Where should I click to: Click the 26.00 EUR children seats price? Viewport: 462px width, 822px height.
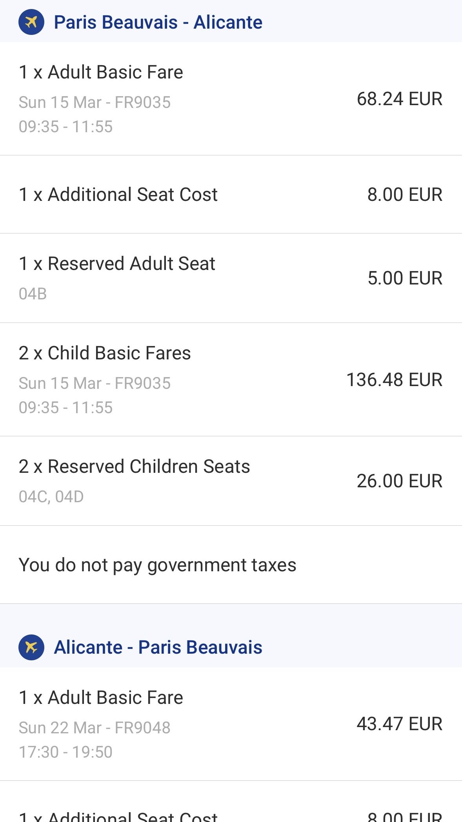click(x=399, y=481)
